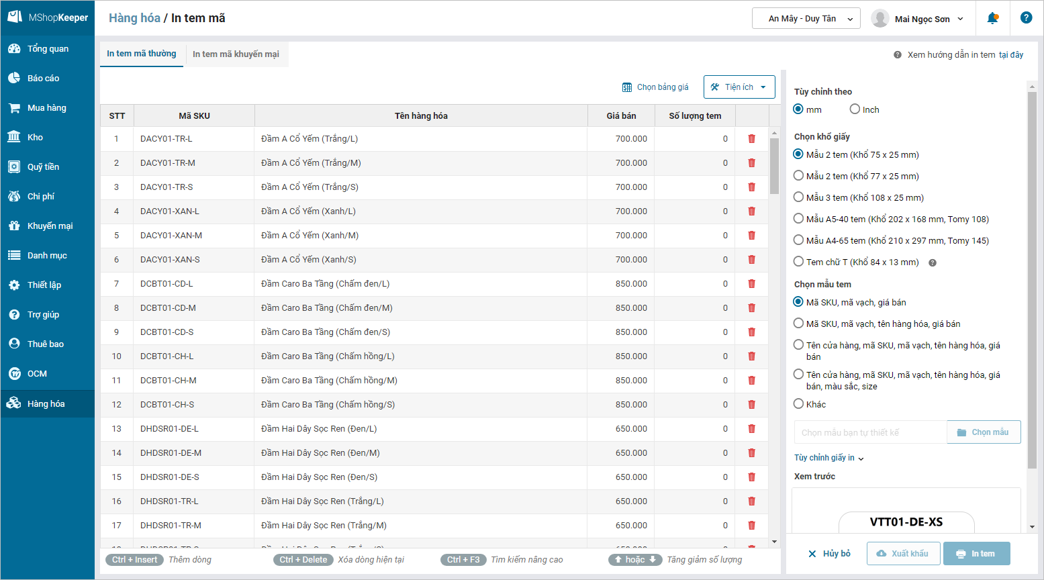Select the Khác template option
The height and width of the screenshot is (580, 1044).
[798, 404]
